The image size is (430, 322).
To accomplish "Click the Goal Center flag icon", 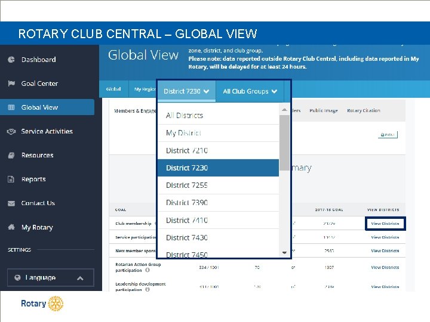I will click(x=11, y=83).
